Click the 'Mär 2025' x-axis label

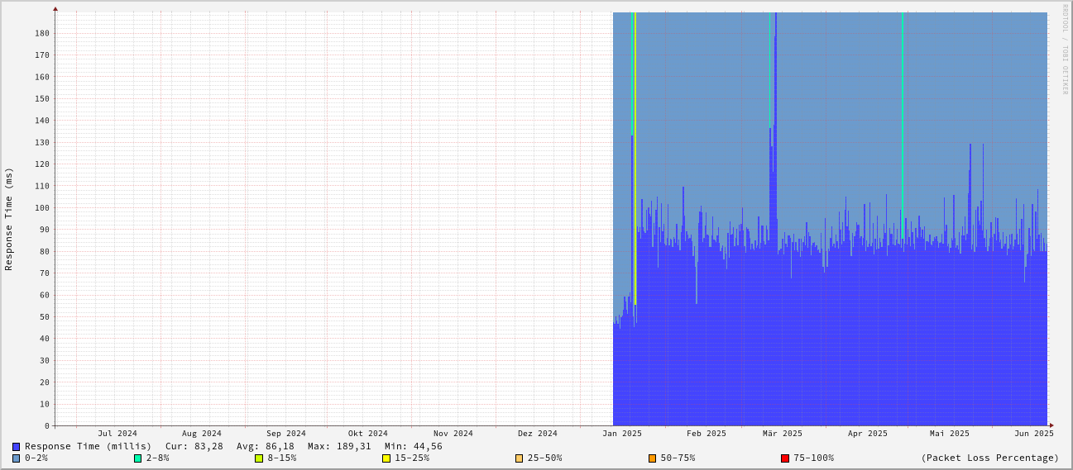point(783,434)
